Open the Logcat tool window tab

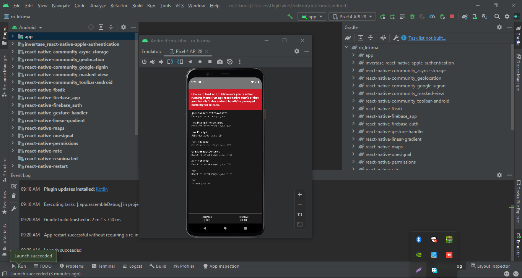click(x=132, y=266)
